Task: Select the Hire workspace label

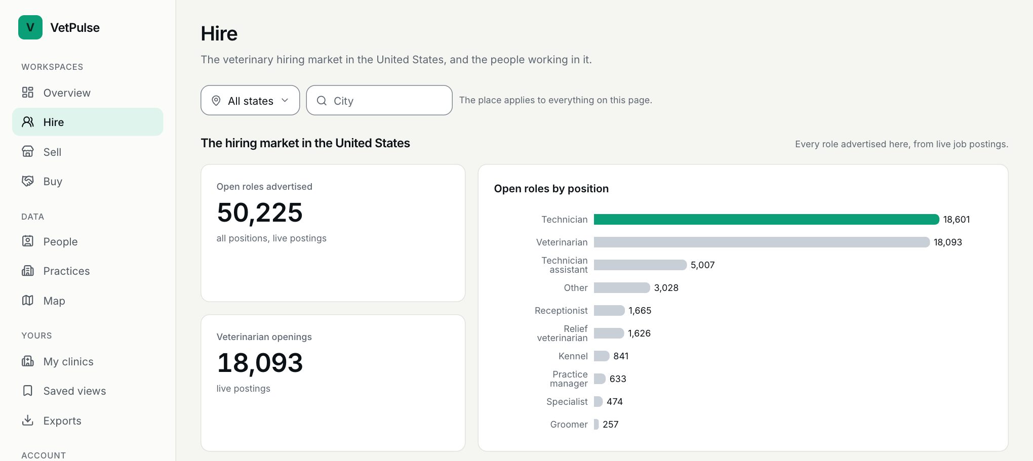Action: coord(54,122)
